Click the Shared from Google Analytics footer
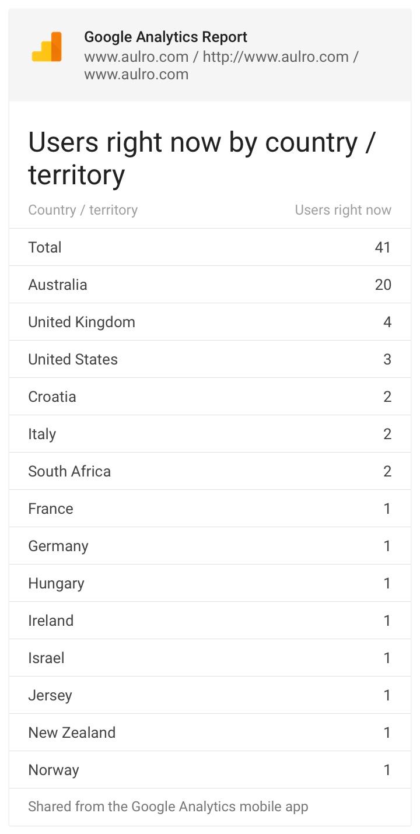 click(168, 807)
